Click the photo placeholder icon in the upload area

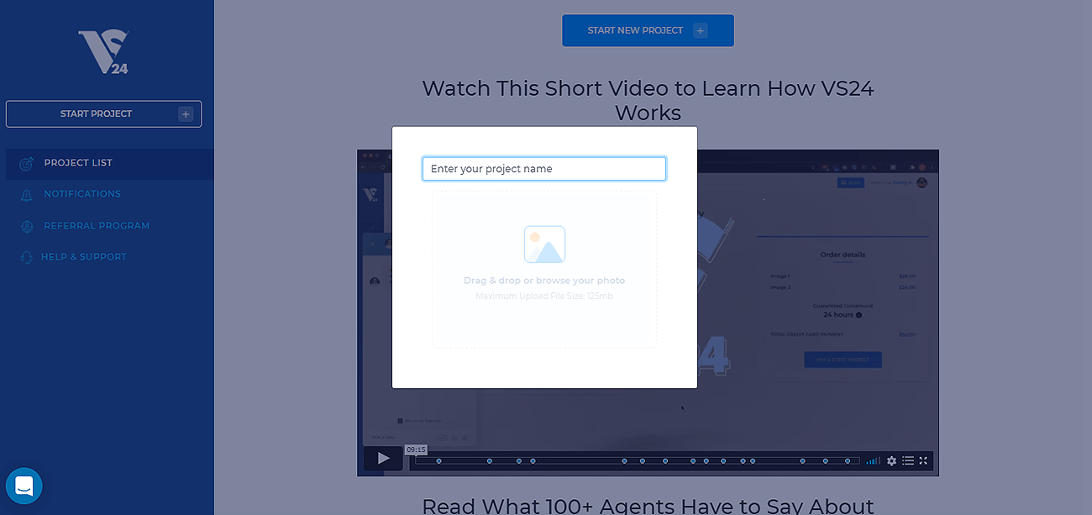544,244
